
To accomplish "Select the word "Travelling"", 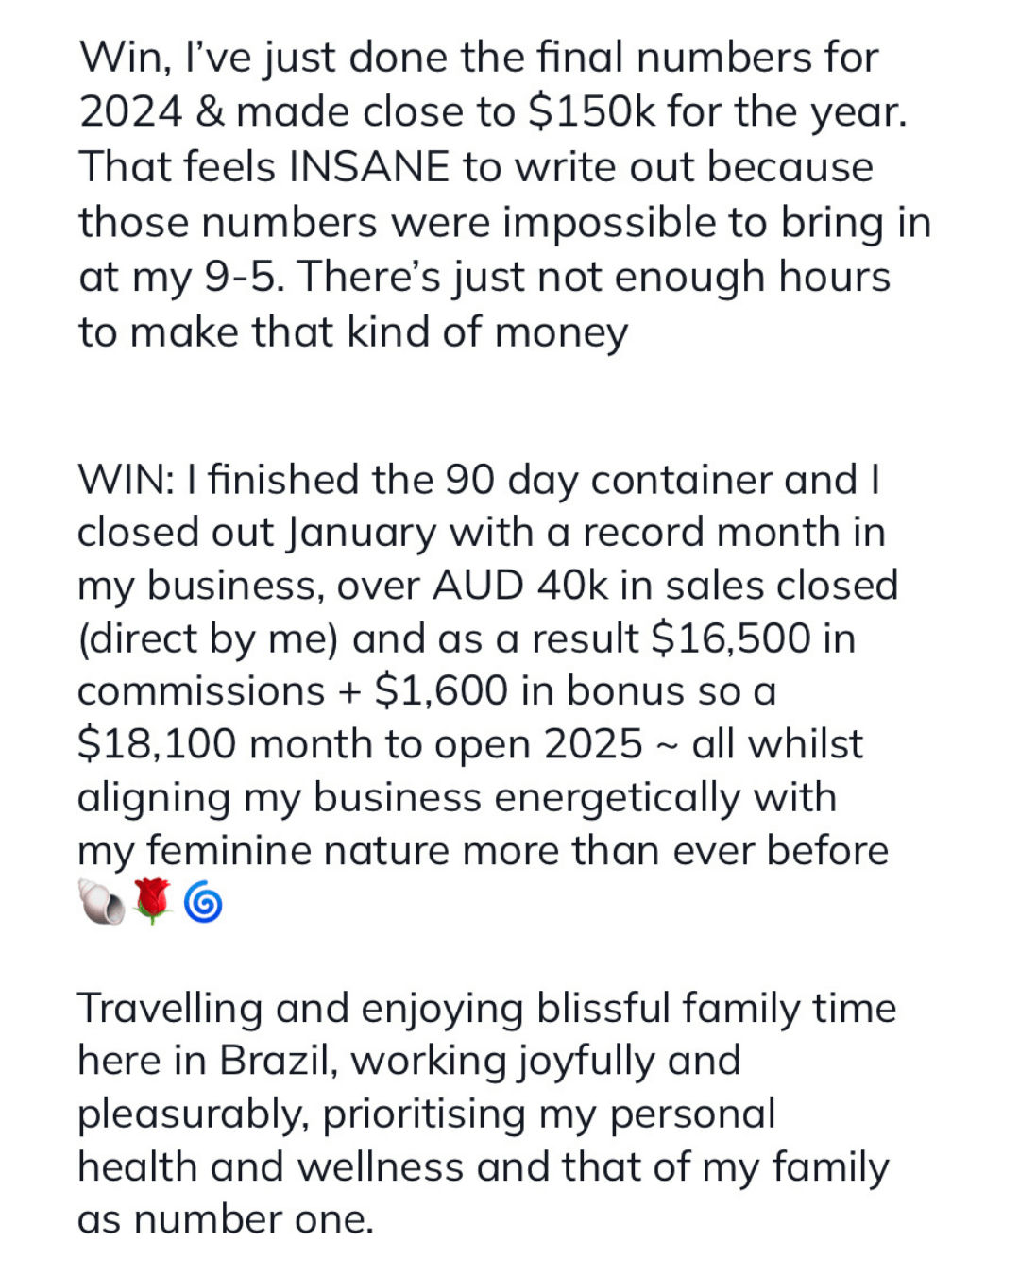I will click(170, 1009).
